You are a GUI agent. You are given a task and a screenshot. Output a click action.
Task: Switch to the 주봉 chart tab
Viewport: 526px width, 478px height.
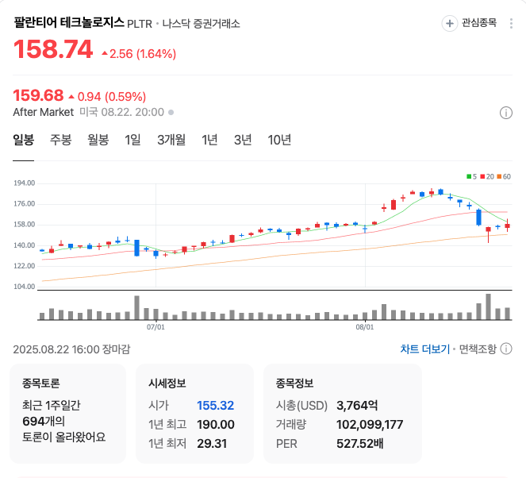61,140
